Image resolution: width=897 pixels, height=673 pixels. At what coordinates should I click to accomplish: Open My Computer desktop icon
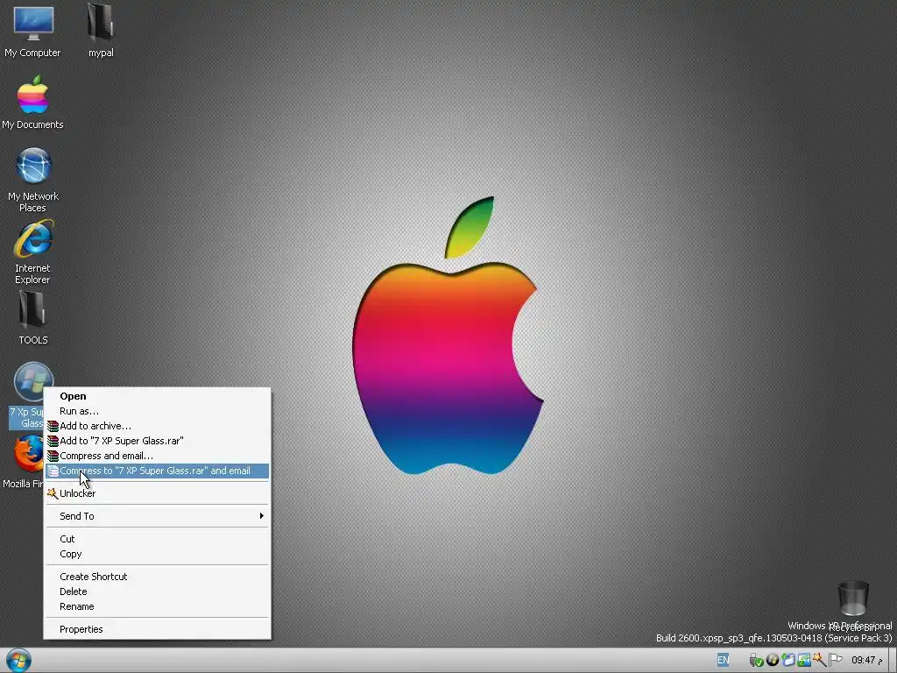pyautogui.click(x=32, y=31)
